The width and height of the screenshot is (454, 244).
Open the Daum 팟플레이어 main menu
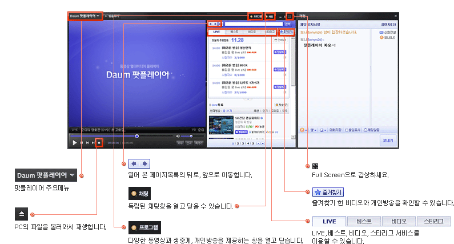pyautogui.click(x=85, y=16)
